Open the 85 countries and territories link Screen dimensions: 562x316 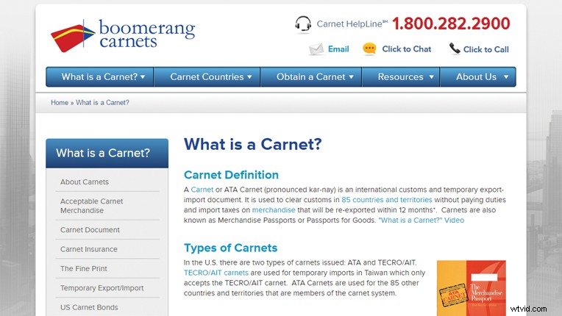(387, 200)
